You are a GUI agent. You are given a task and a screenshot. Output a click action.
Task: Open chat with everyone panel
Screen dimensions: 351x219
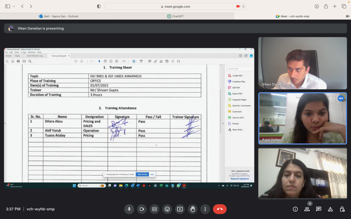click(319, 209)
